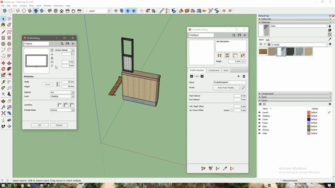
Task: Collapse the Layers panel
Action: point(295,100)
